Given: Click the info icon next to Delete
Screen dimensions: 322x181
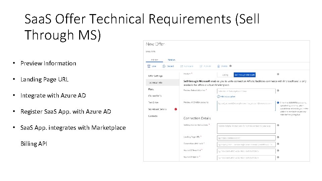Looking at the screenshot, I should pyautogui.click(x=230, y=66).
